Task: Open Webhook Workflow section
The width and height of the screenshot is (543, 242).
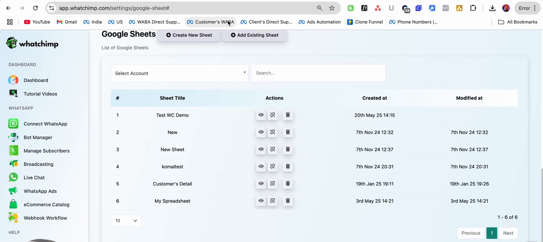Action: (38, 218)
